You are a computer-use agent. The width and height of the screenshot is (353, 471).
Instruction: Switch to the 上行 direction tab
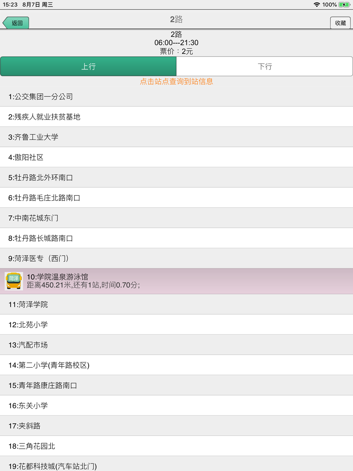click(x=88, y=66)
